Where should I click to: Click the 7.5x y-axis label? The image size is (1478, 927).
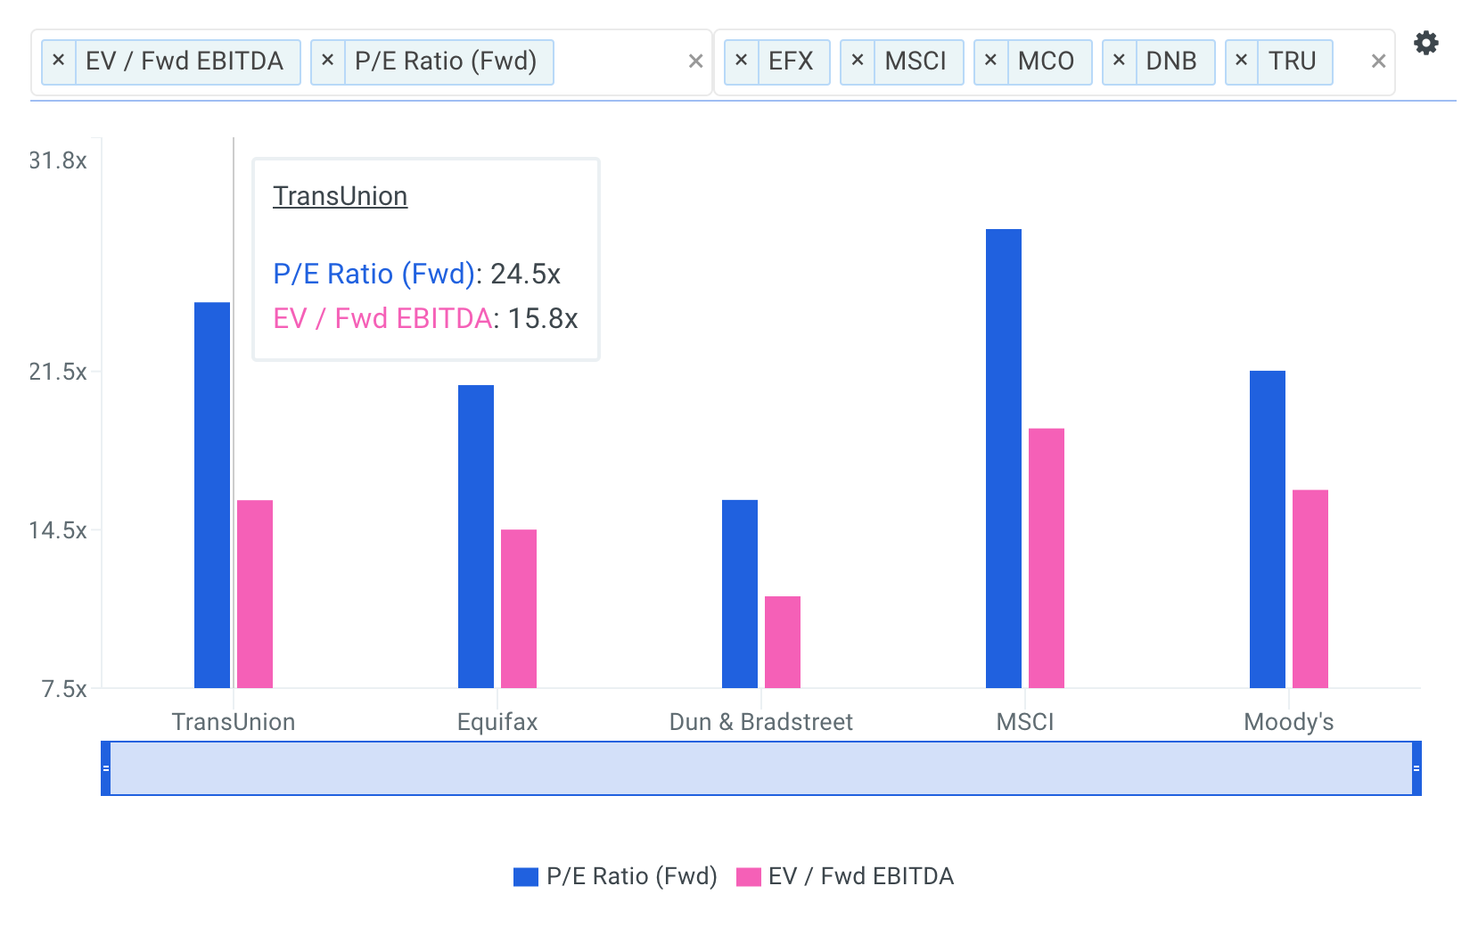[x=65, y=689]
